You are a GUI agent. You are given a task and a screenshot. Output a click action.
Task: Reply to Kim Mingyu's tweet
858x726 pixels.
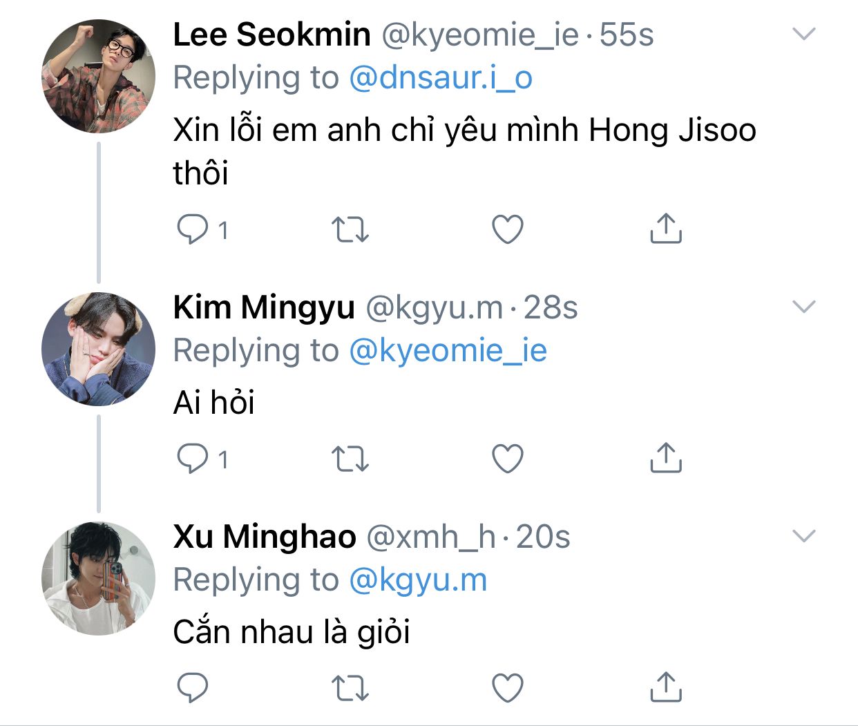coord(193,459)
